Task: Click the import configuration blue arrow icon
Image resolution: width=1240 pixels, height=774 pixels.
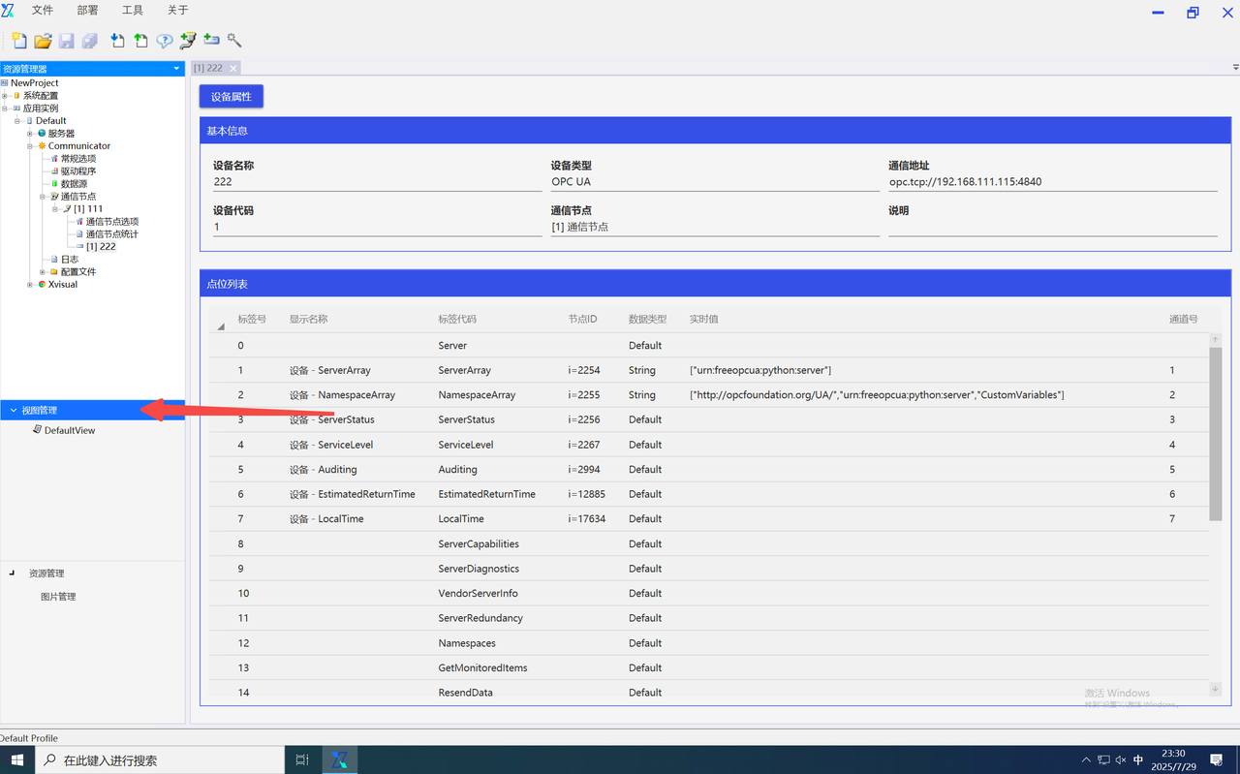Action: click(117, 41)
